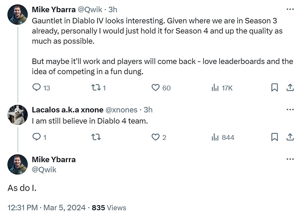Repost the Lacalos a.k.a xnone reply

point(96,137)
